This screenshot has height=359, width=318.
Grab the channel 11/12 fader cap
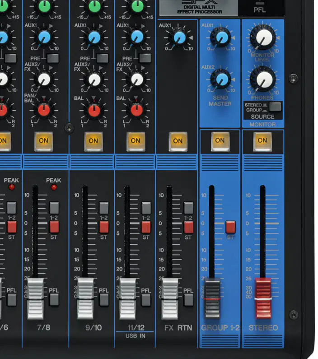pos(127,298)
